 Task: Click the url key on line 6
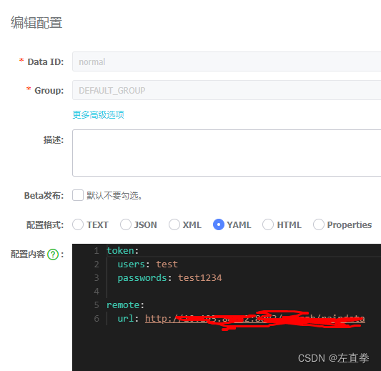[125, 319]
